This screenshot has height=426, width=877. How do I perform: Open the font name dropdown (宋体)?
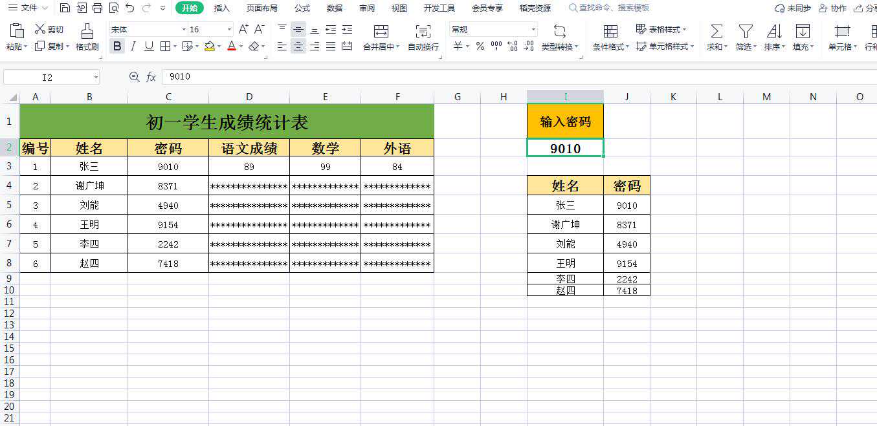183,30
